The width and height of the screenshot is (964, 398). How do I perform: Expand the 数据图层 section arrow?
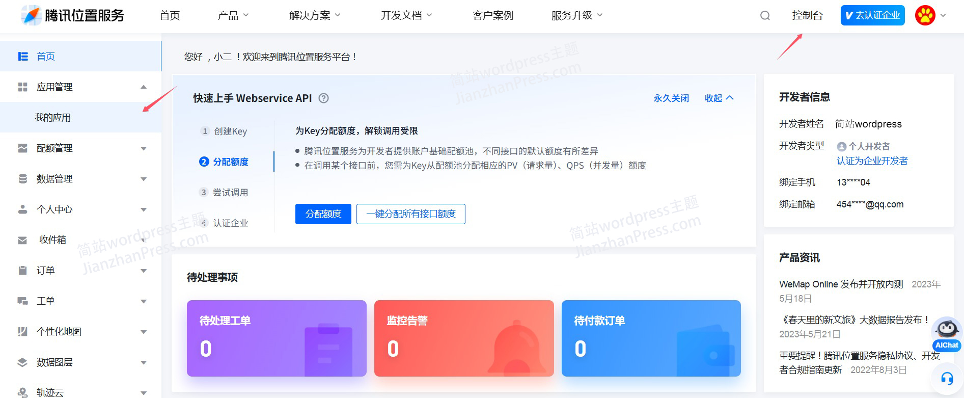[144, 362]
